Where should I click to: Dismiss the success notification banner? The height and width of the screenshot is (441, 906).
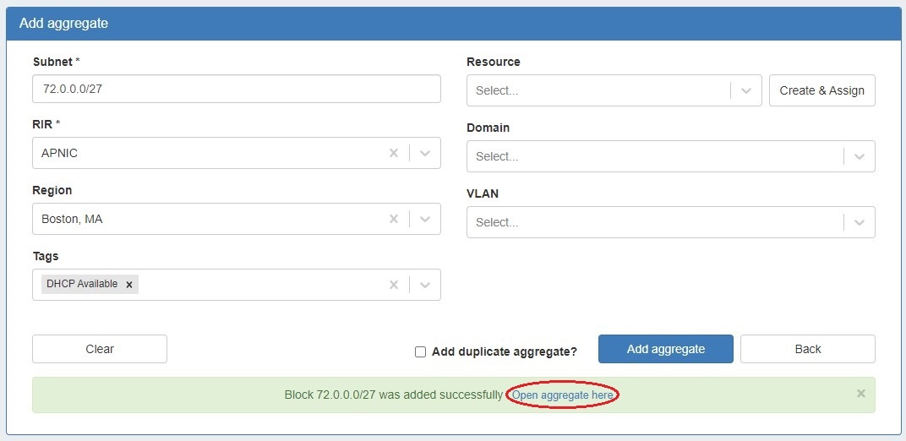click(860, 394)
